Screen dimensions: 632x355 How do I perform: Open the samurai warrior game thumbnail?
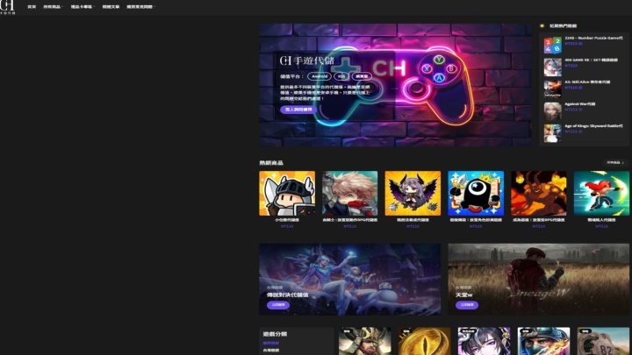(x=365, y=341)
